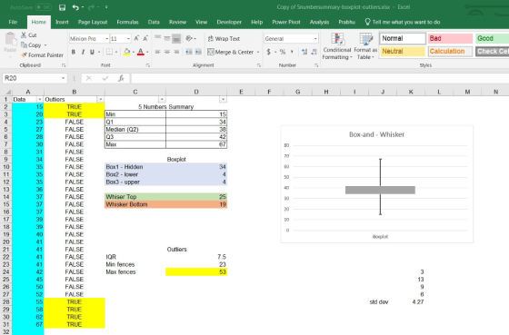Increase decimal places

pyautogui.click(x=304, y=52)
